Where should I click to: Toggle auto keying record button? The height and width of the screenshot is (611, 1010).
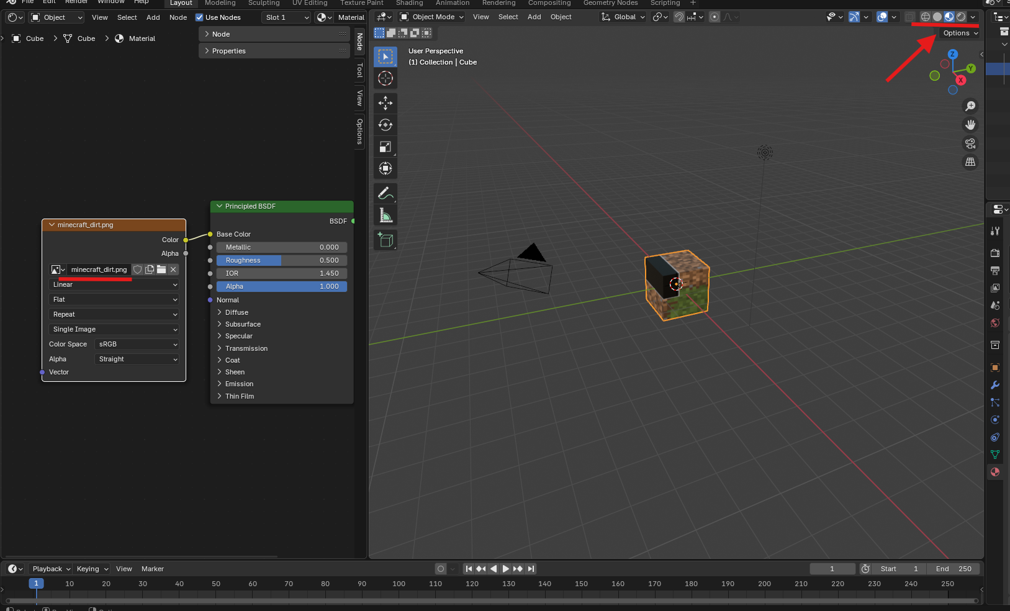click(440, 569)
